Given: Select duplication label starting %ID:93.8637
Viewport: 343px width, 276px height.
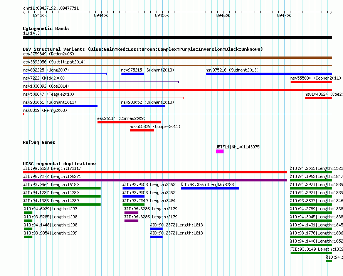Looking at the screenshot, I should coord(316,201).
